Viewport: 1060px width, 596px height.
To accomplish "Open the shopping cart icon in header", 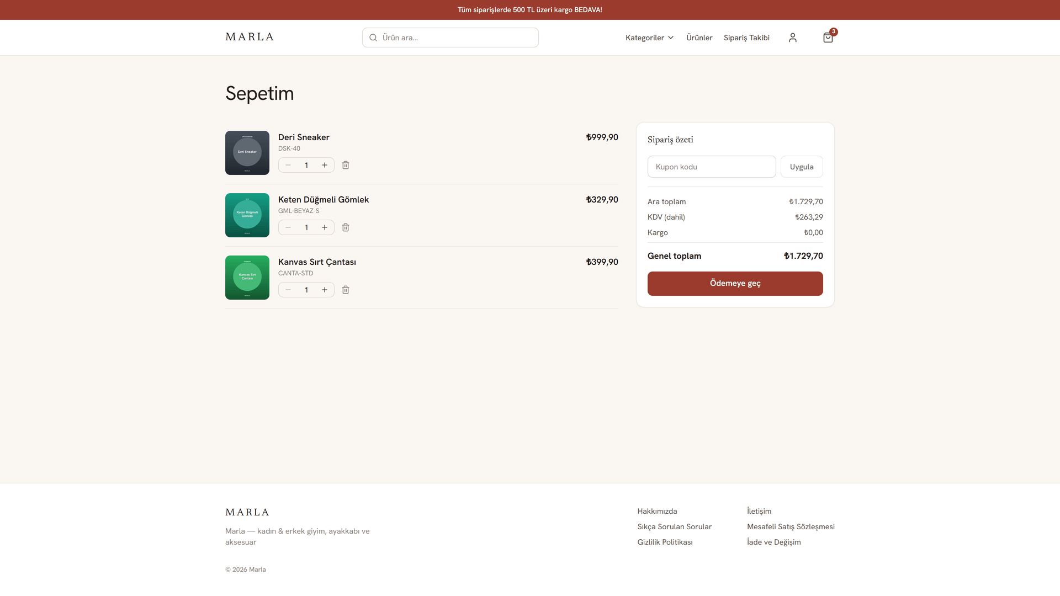I will [x=828, y=38].
